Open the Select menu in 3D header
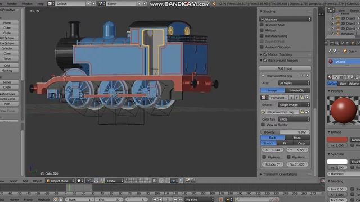360x202 pixels. point(13,181)
